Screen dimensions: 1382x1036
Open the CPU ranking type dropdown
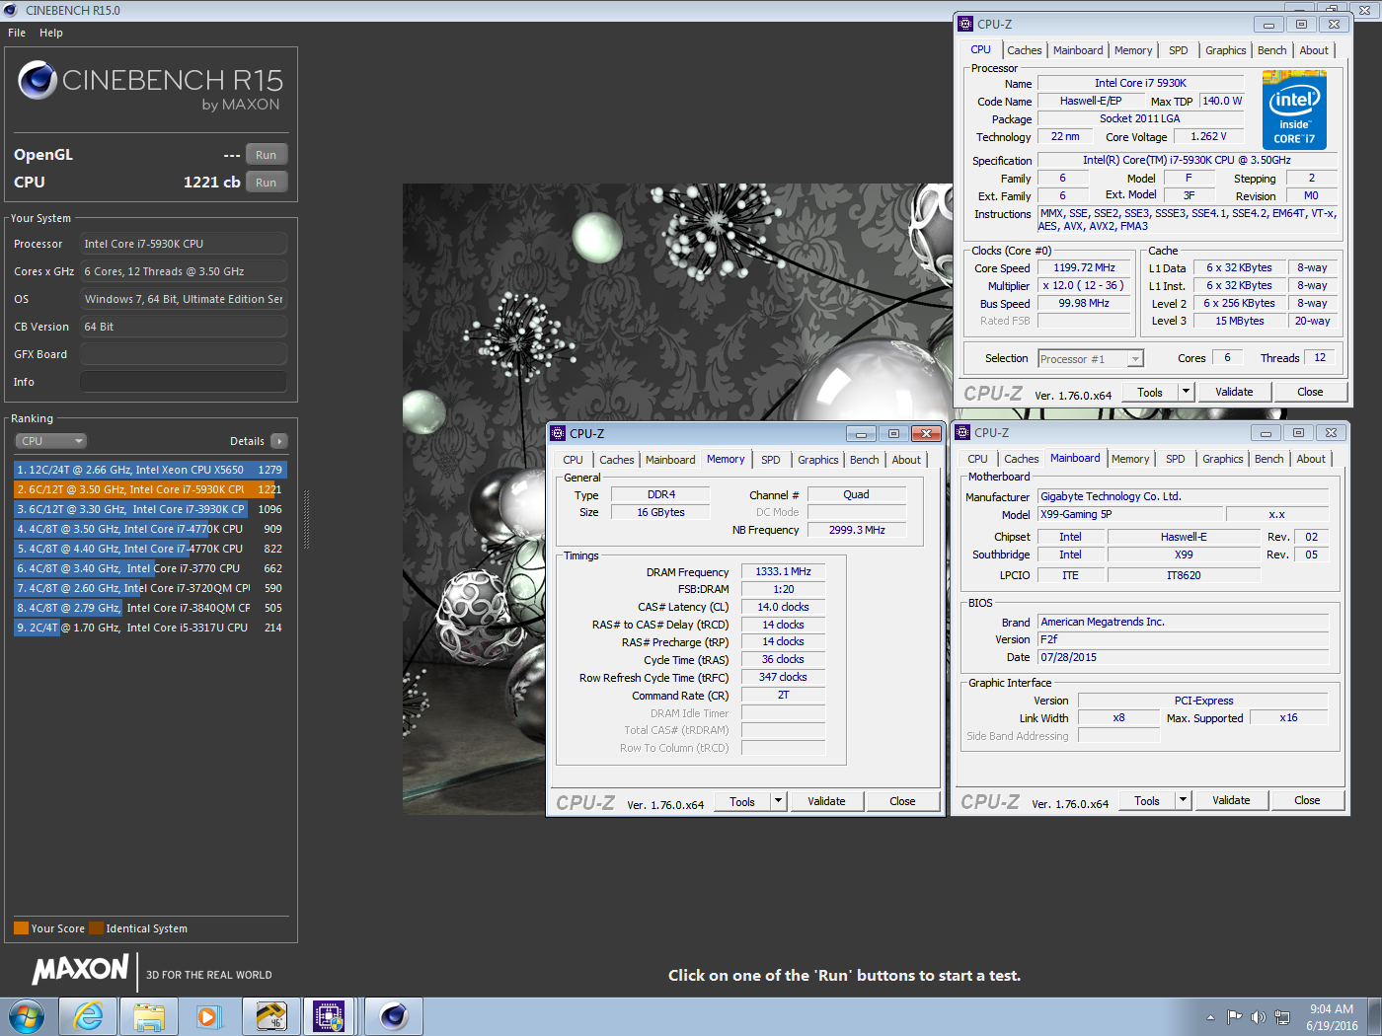51,441
